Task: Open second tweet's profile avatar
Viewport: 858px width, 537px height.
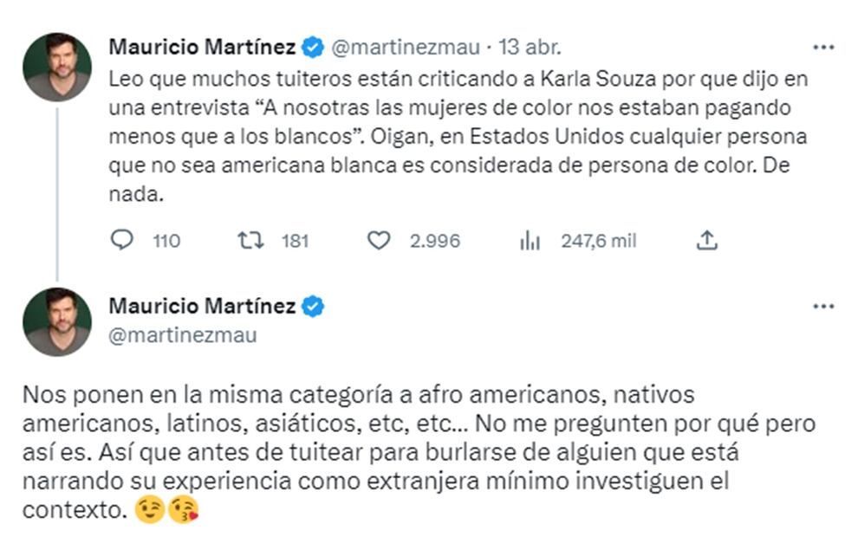Action: (57, 321)
